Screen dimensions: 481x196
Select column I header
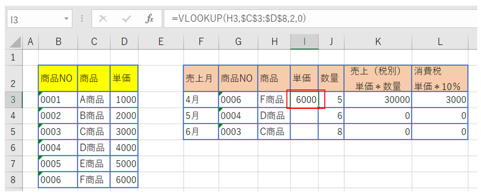(303, 42)
